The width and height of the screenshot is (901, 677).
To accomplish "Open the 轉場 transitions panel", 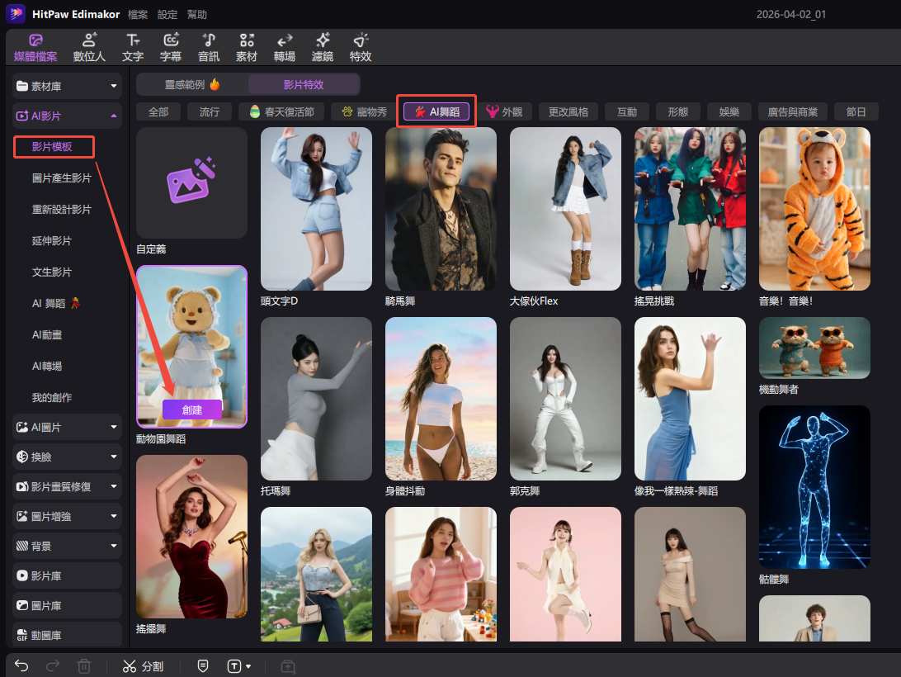I will click(x=285, y=47).
